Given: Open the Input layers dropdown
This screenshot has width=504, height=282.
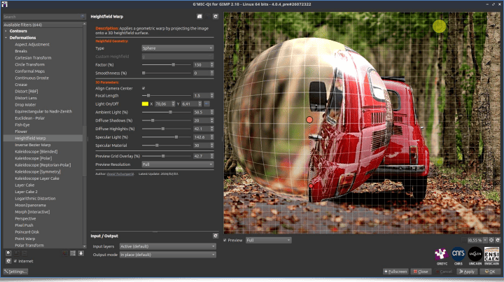Looking at the screenshot, I should tap(167, 246).
